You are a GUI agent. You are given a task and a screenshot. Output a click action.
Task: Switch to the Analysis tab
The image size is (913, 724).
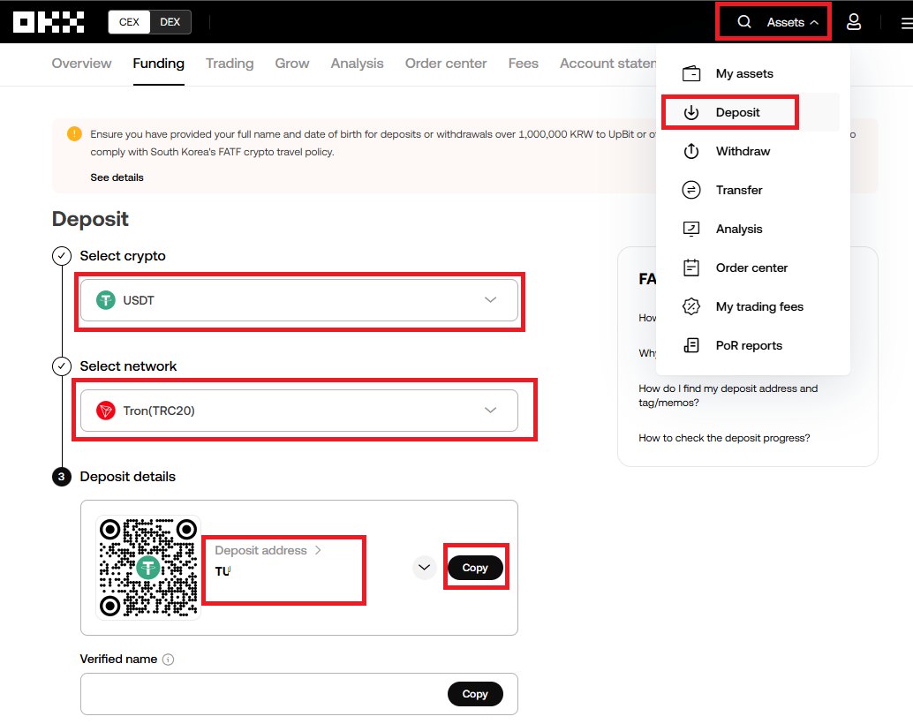(357, 64)
